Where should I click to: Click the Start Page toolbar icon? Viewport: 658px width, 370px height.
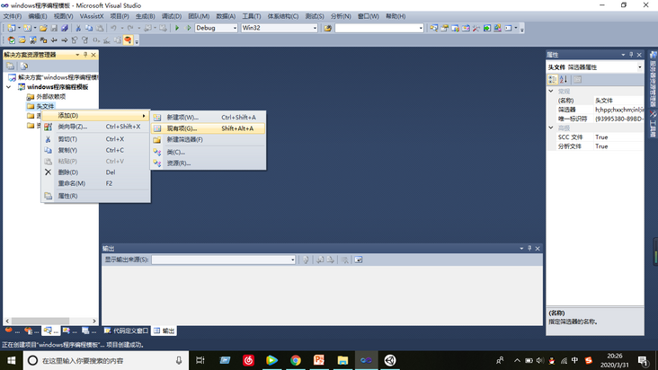point(487,28)
